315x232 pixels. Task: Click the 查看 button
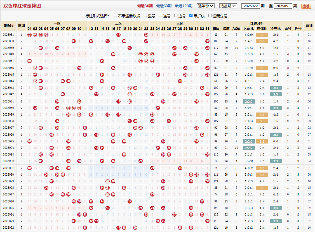tap(306, 6)
